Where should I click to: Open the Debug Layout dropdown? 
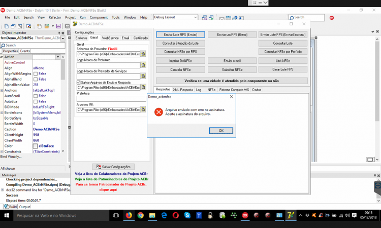click(x=196, y=17)
